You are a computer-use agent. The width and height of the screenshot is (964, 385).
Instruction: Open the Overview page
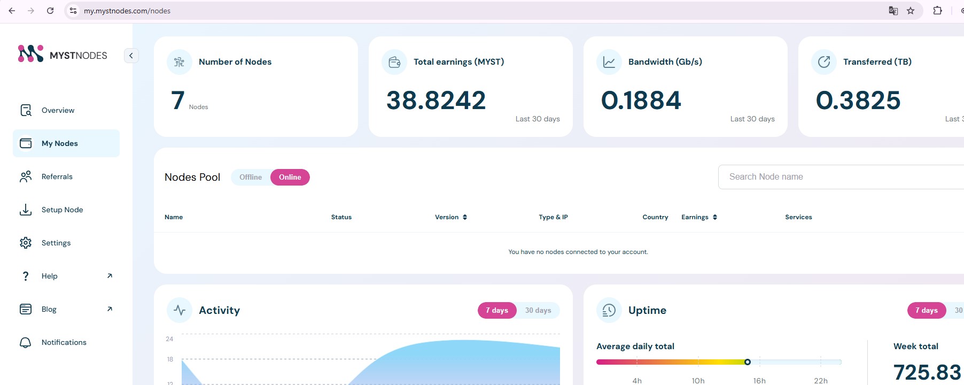(x=58, y=110)
